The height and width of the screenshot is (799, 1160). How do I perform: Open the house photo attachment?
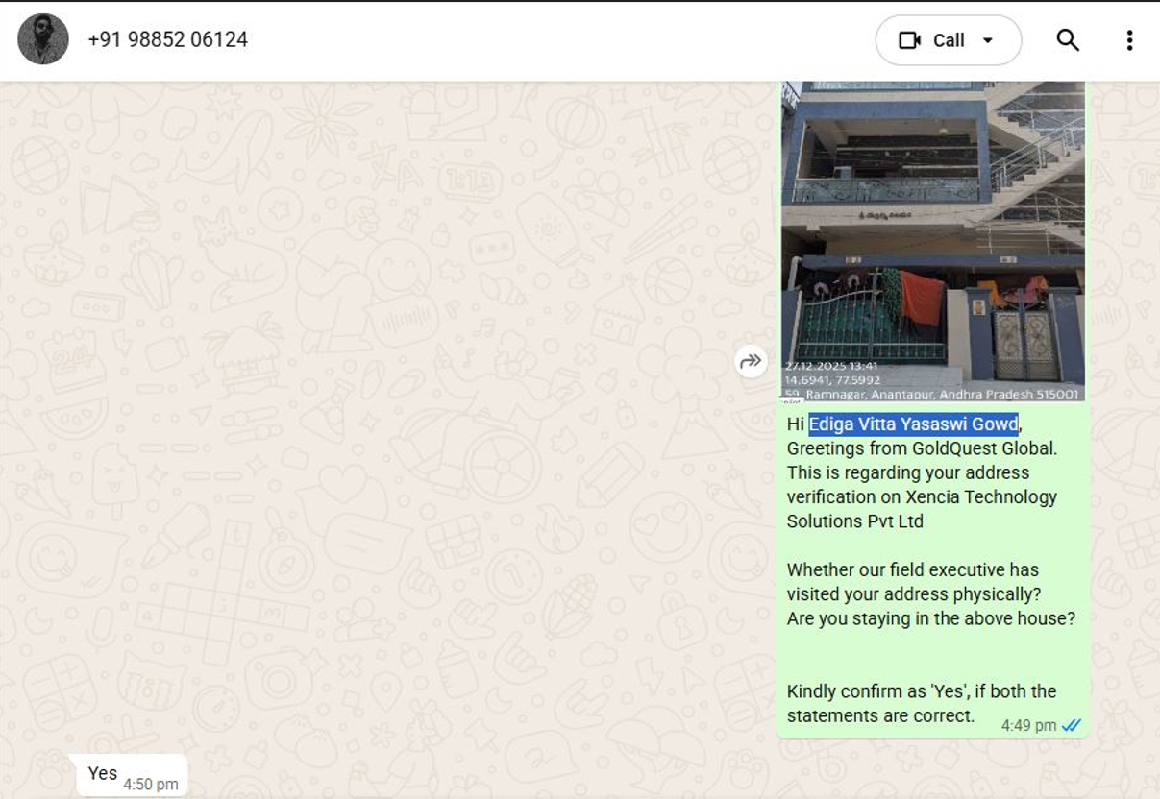click(932, 230)
